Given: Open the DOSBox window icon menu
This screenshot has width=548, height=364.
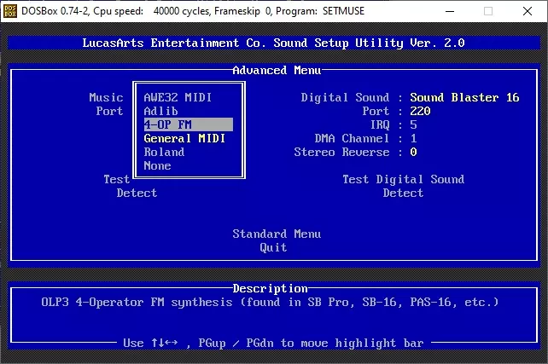Looking at the screenshot, I should click(x=10, y=11).
